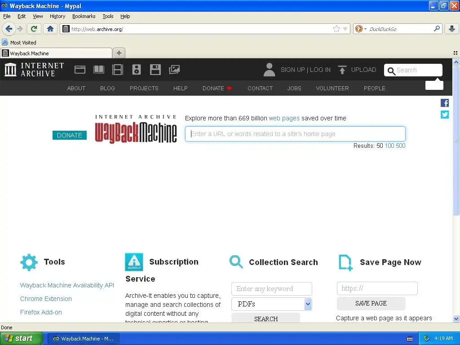
Task: Share on Facebook icon
Action: [445, 103]
